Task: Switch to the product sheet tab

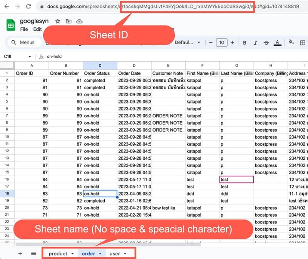Action: pos(58,253)
